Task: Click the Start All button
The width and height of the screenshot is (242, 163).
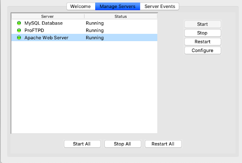Action: tap(82, 144)
